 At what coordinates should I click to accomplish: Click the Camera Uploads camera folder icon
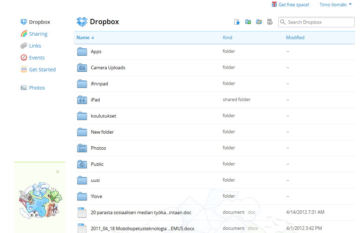pyautogui.click(x=82, y=67)
